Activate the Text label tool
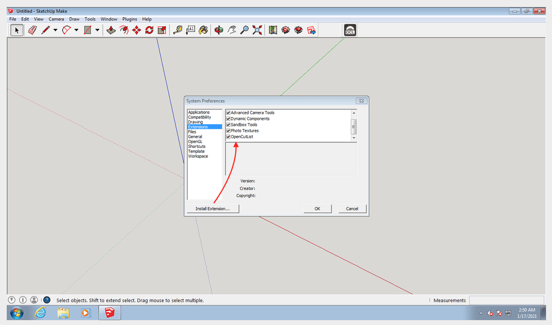Viewport: 552px width, 325px height. (190, 30)
